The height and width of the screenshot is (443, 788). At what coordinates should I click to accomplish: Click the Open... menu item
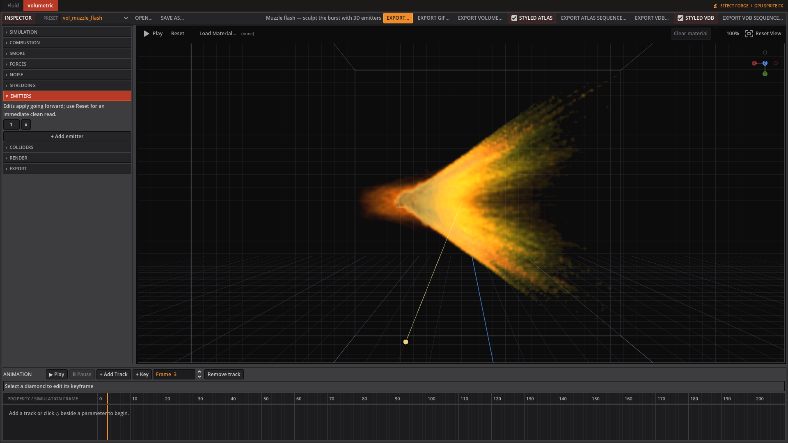click(144, 18)
